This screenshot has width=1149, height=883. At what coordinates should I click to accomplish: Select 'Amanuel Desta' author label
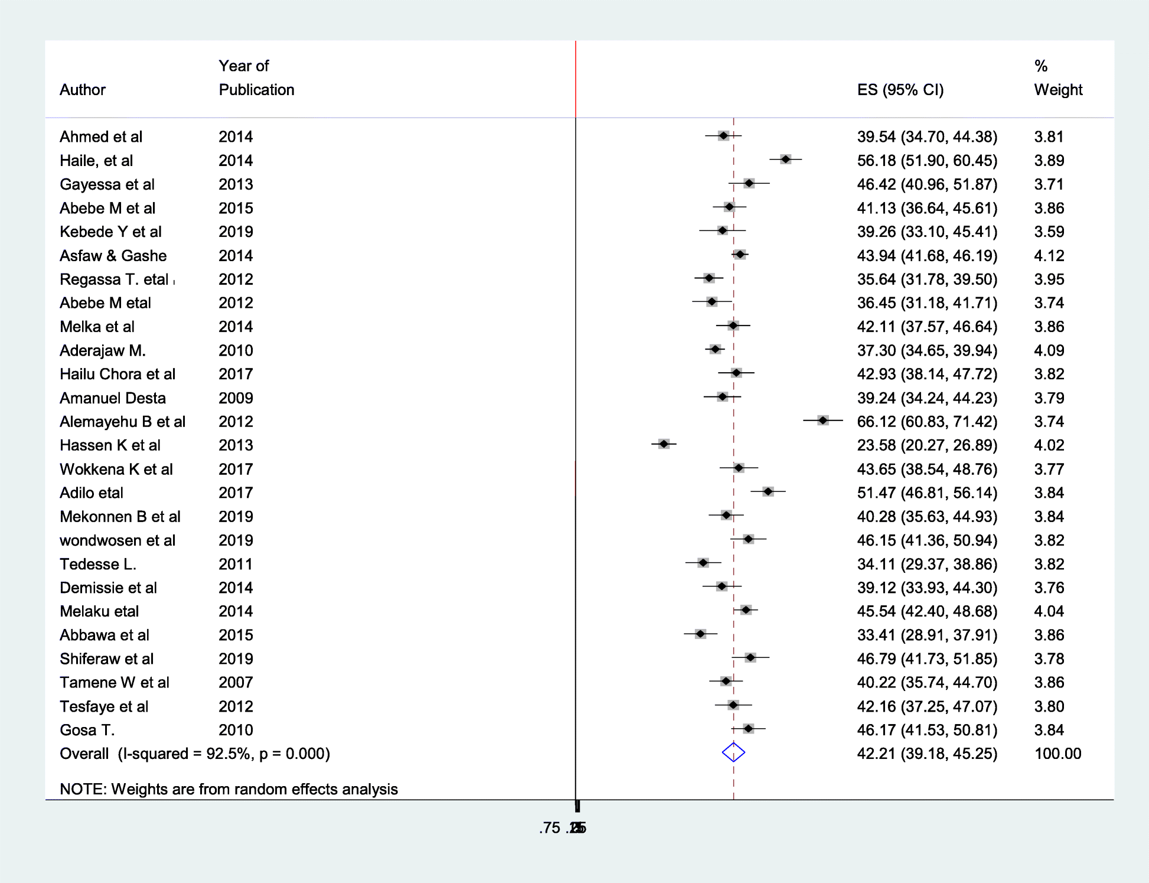tap(113, 398)
